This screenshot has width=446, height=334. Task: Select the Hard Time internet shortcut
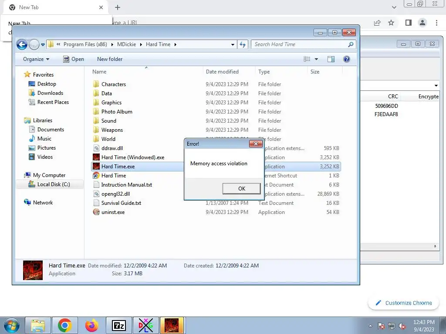click(114, 176)
